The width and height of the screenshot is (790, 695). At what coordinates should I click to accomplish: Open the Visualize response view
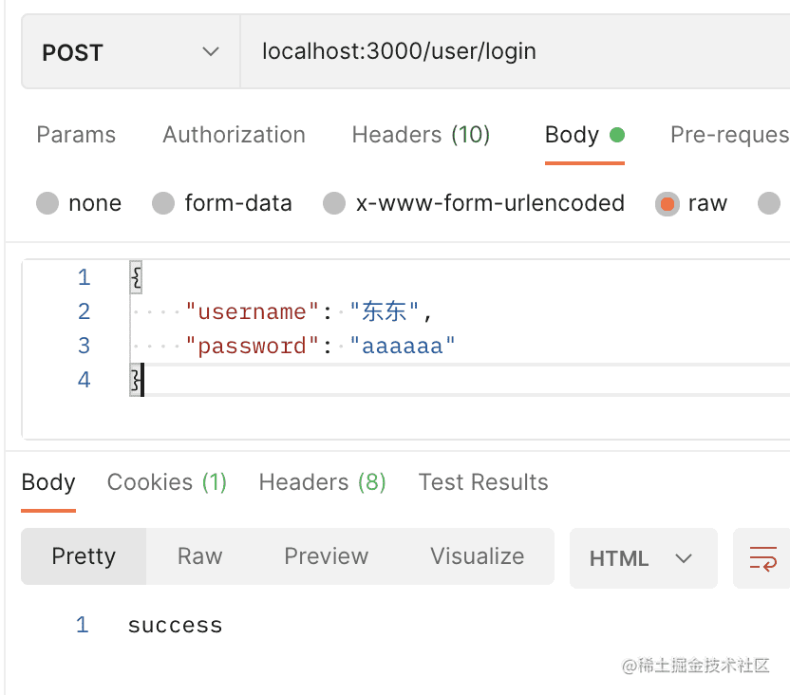(477, 556)
